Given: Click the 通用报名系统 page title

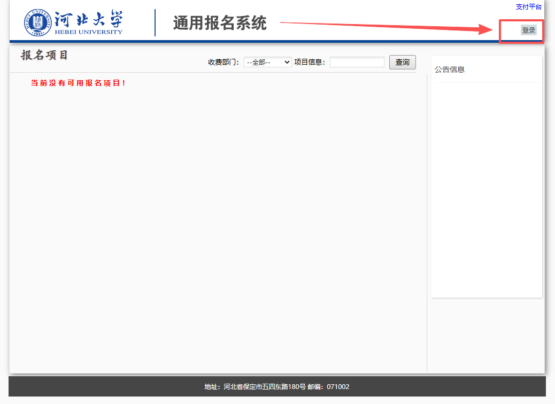Looking at the screenshot, I should [x=219, y=23].
